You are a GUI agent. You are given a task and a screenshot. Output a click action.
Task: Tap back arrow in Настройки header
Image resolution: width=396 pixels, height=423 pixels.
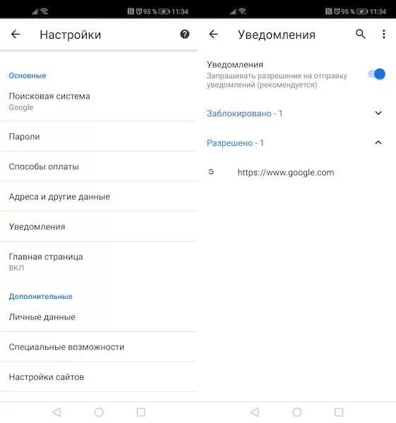coord(16,35)
